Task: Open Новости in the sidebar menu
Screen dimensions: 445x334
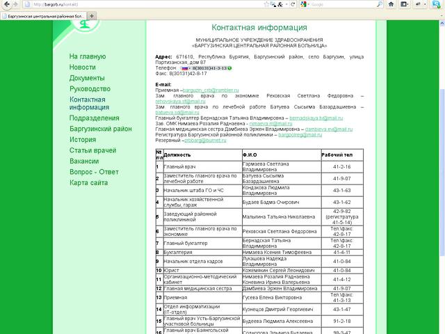Action: click(x=83, y=67)
